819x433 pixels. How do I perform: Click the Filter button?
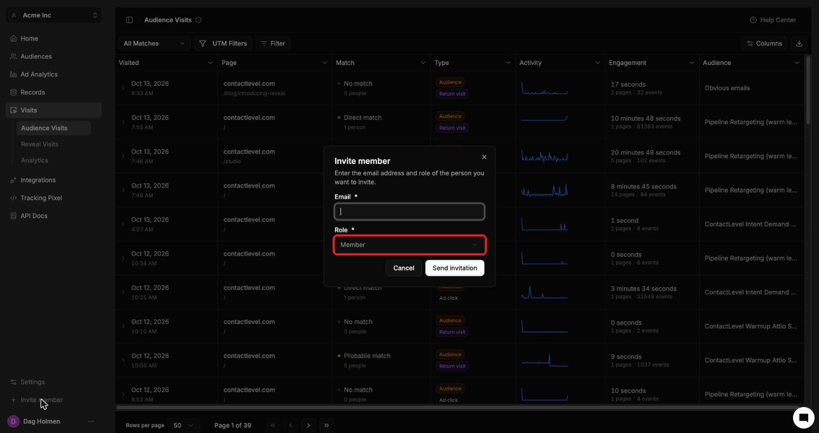tap(274, 43)
